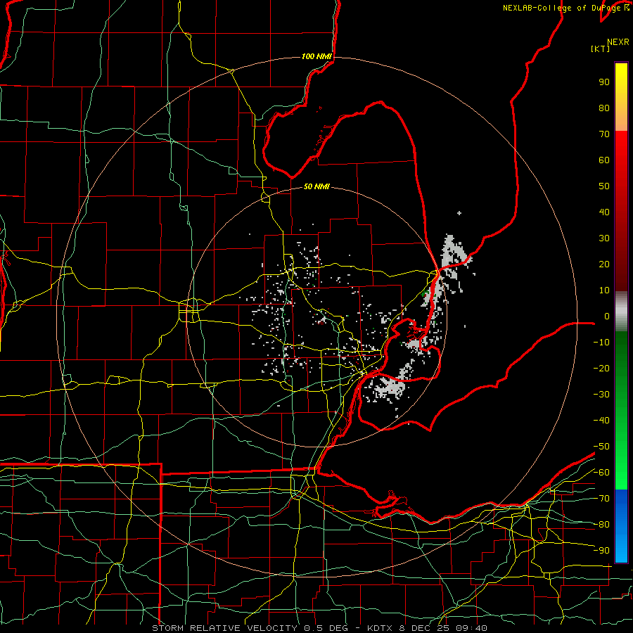Select the -60 knot scale label
Screen dimensions: 633x633
point(601,473)
